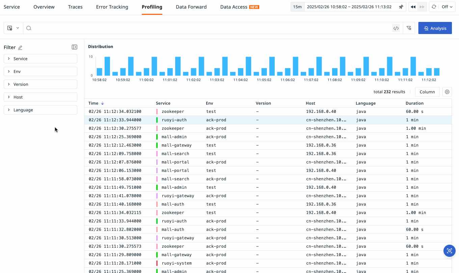Select the Profiling tab
459x273 pixels.
(152, 7)
